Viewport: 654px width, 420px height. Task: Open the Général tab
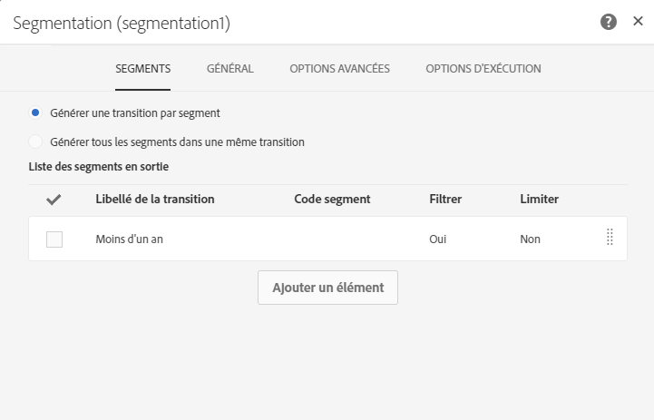coord(229,69)
